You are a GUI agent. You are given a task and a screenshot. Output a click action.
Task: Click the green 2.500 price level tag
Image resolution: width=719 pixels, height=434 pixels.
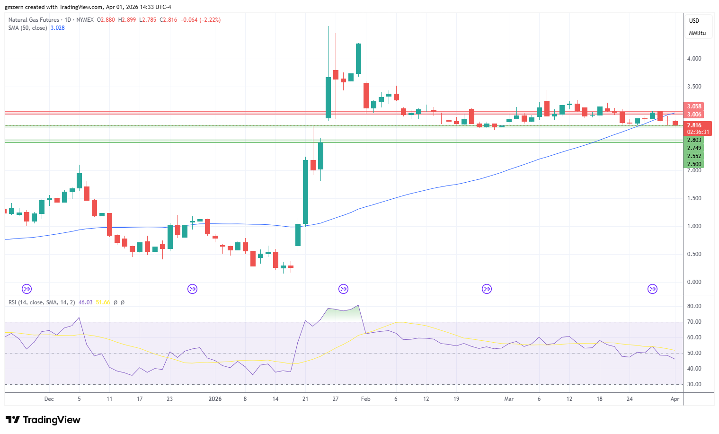[x=694, y=164]
